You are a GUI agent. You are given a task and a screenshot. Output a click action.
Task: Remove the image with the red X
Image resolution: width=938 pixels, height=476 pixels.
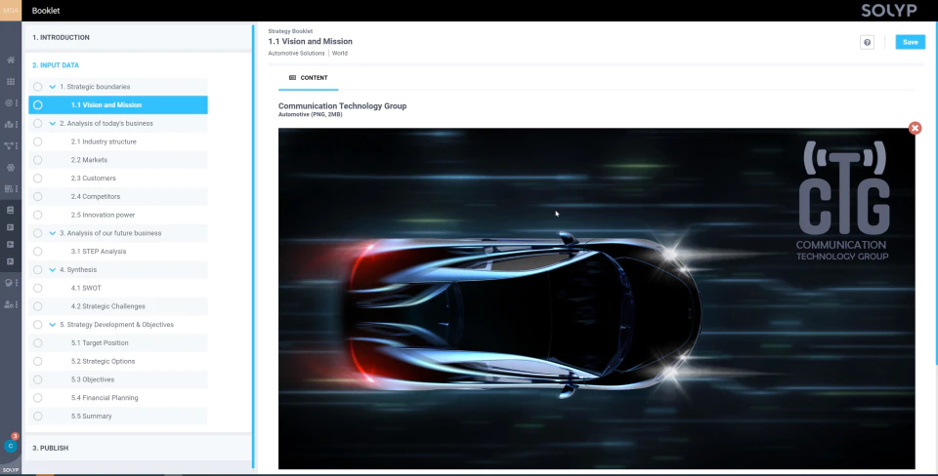(x=915, y=128)
